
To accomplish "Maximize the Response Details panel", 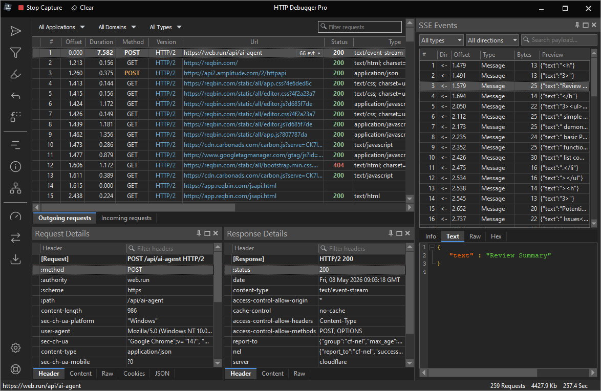I will coord(399,233).
